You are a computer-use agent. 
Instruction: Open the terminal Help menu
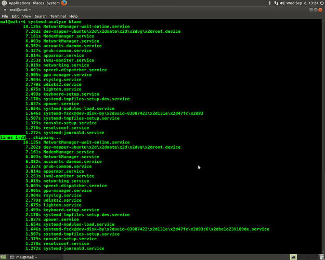(x=73, y=16)
